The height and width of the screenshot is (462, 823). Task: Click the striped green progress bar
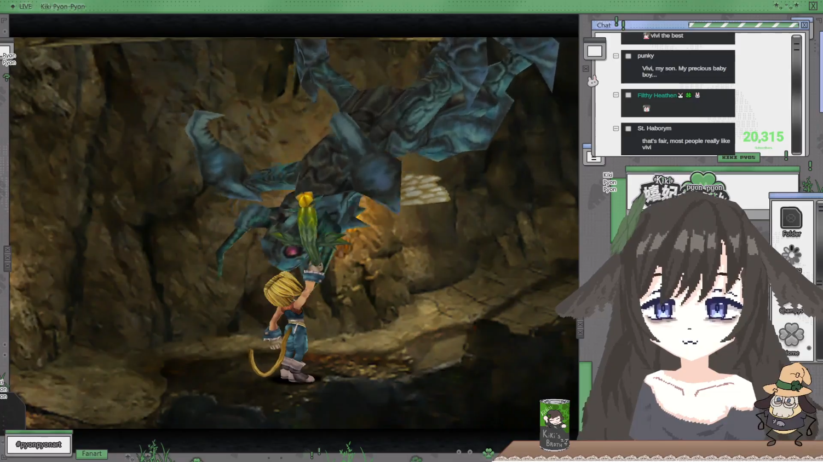click(x=744, y=25)
